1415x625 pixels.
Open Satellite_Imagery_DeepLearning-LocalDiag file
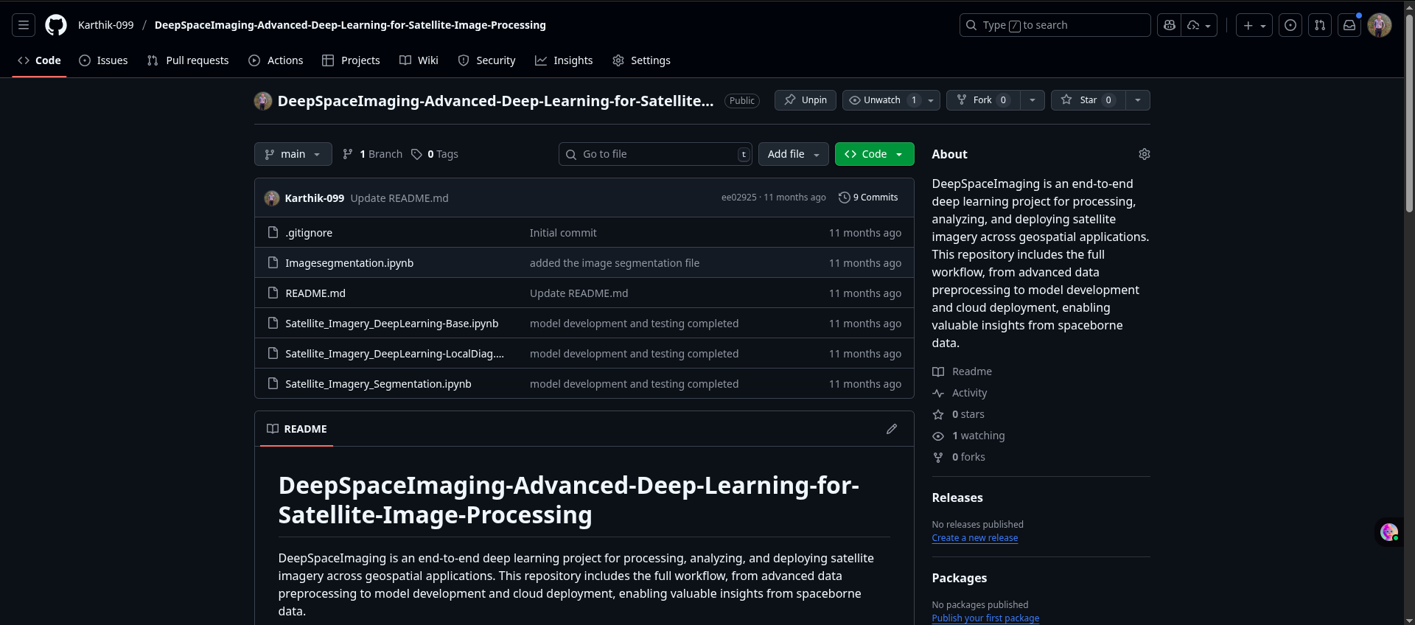click(395, 354)
